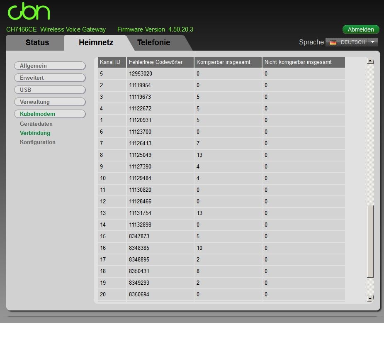
Task: Select the value 8348895
Action: coord(139,259)
